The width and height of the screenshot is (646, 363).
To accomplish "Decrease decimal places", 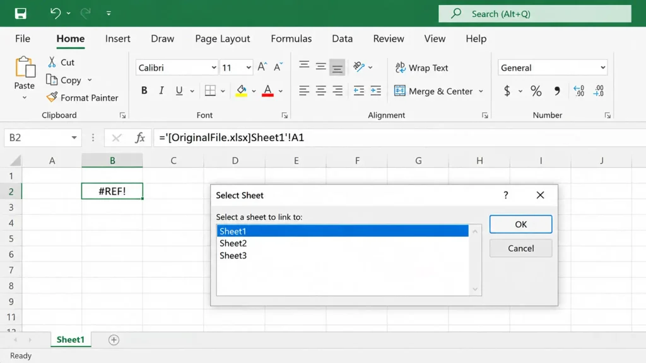I will coord(599,91).
